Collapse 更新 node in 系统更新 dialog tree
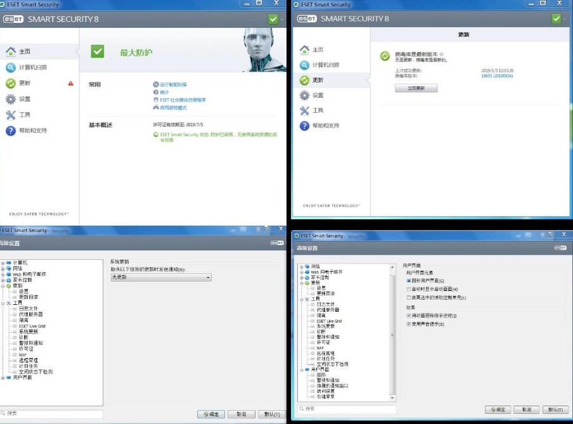Image resolution: width=573 pixels, height=424 pixels. 3,286
